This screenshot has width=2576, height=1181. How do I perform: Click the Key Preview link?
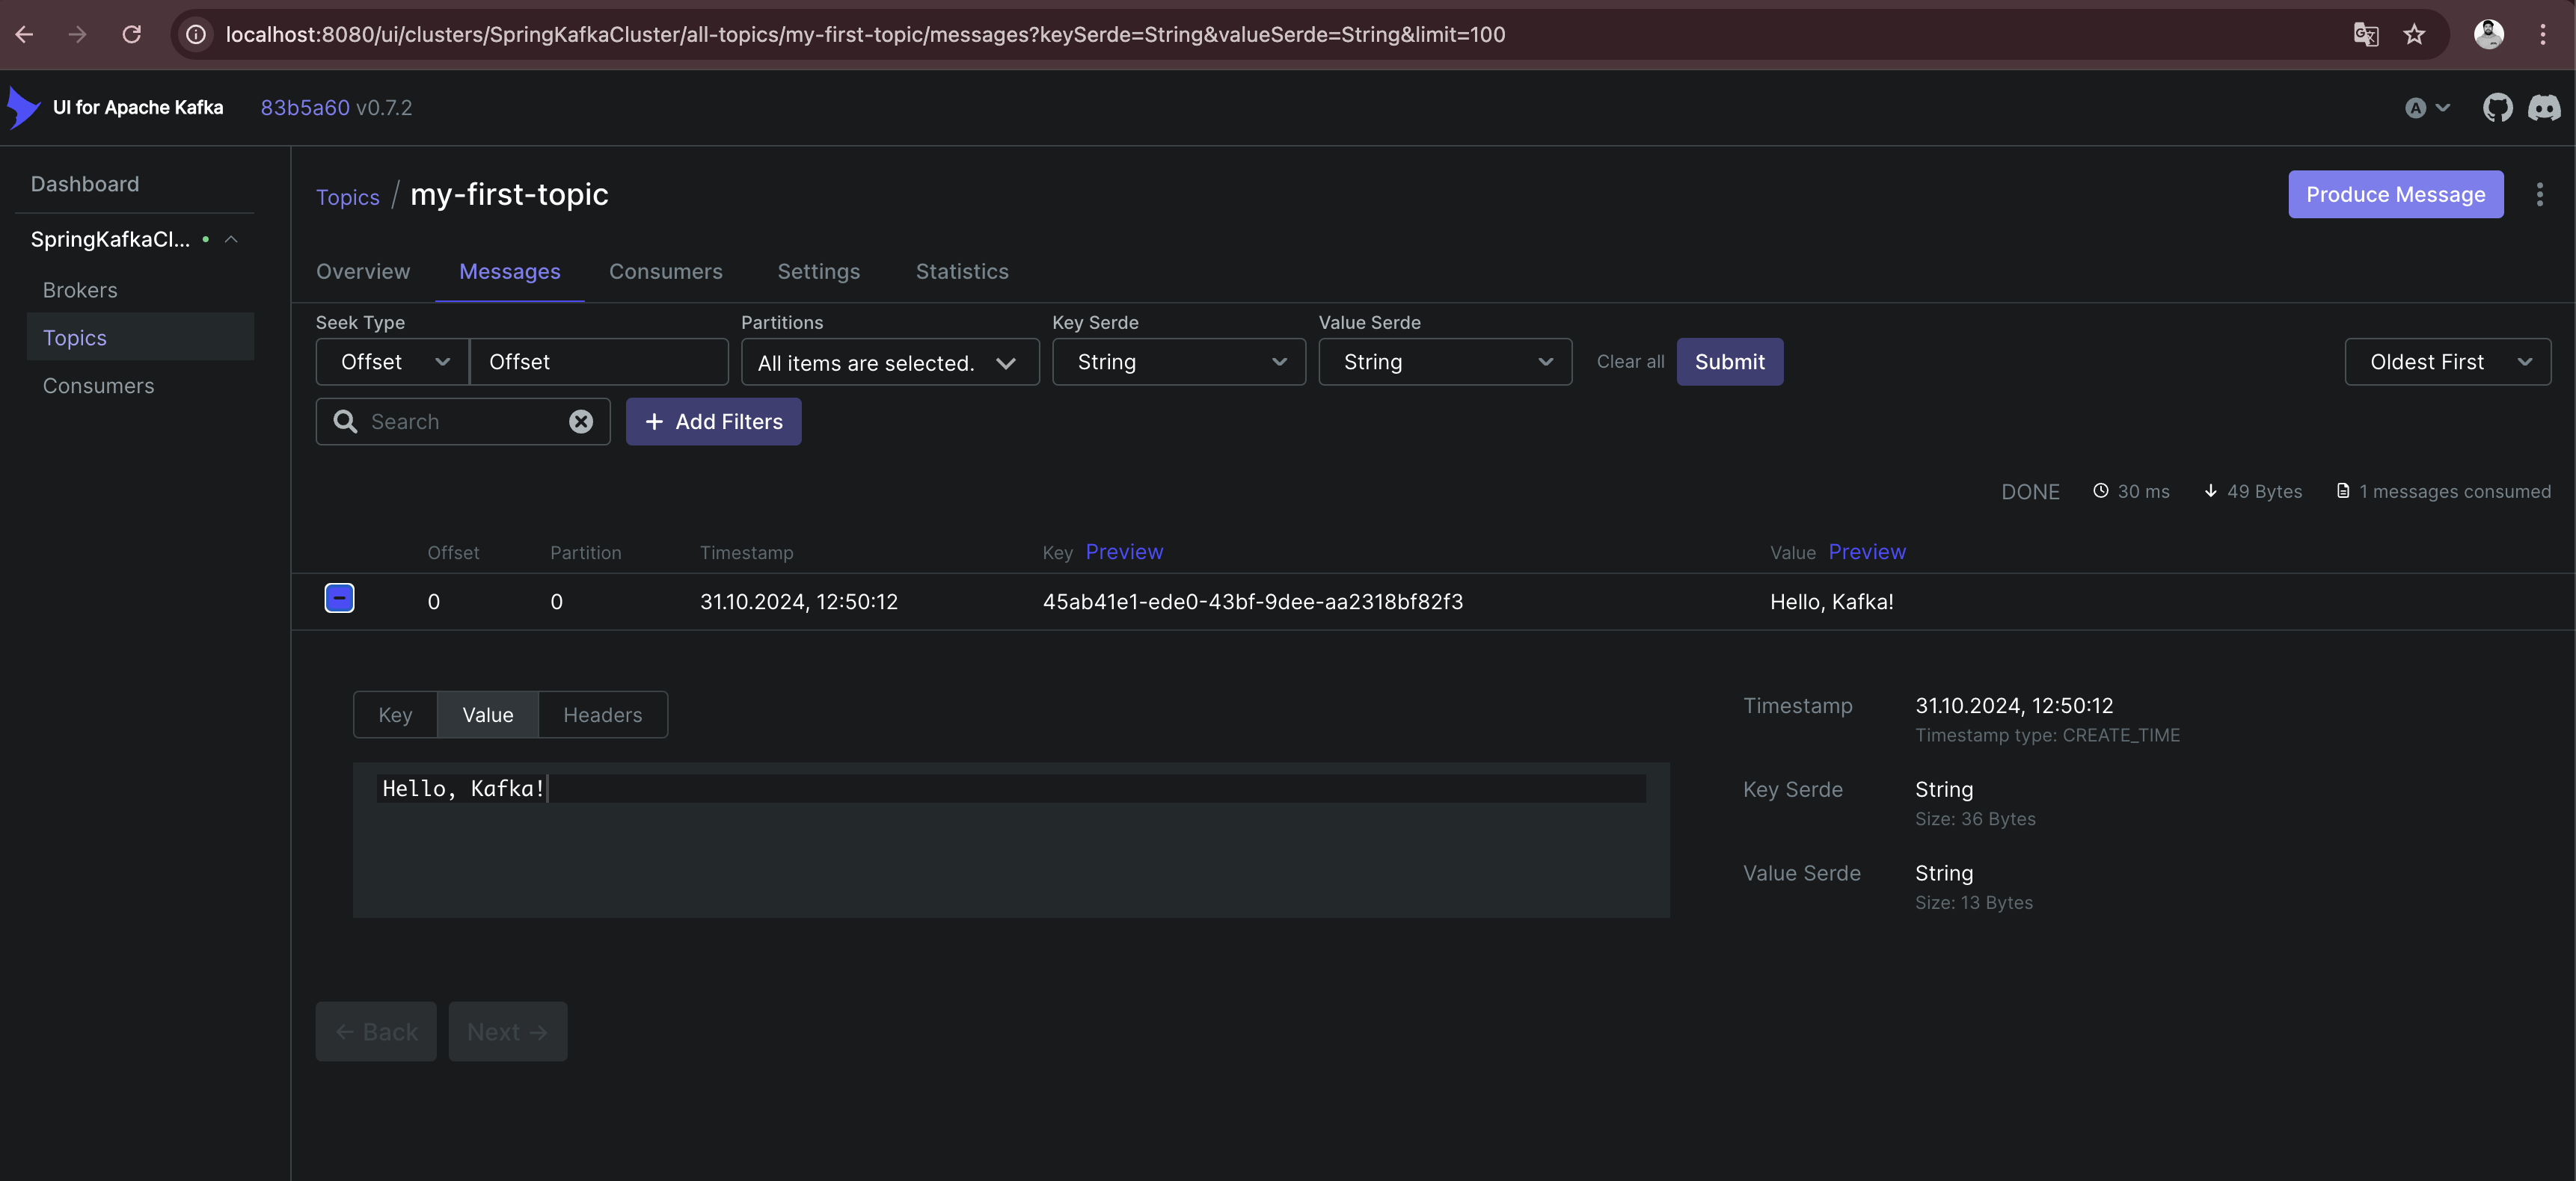pyautogui.click(x=1124, y=552)
